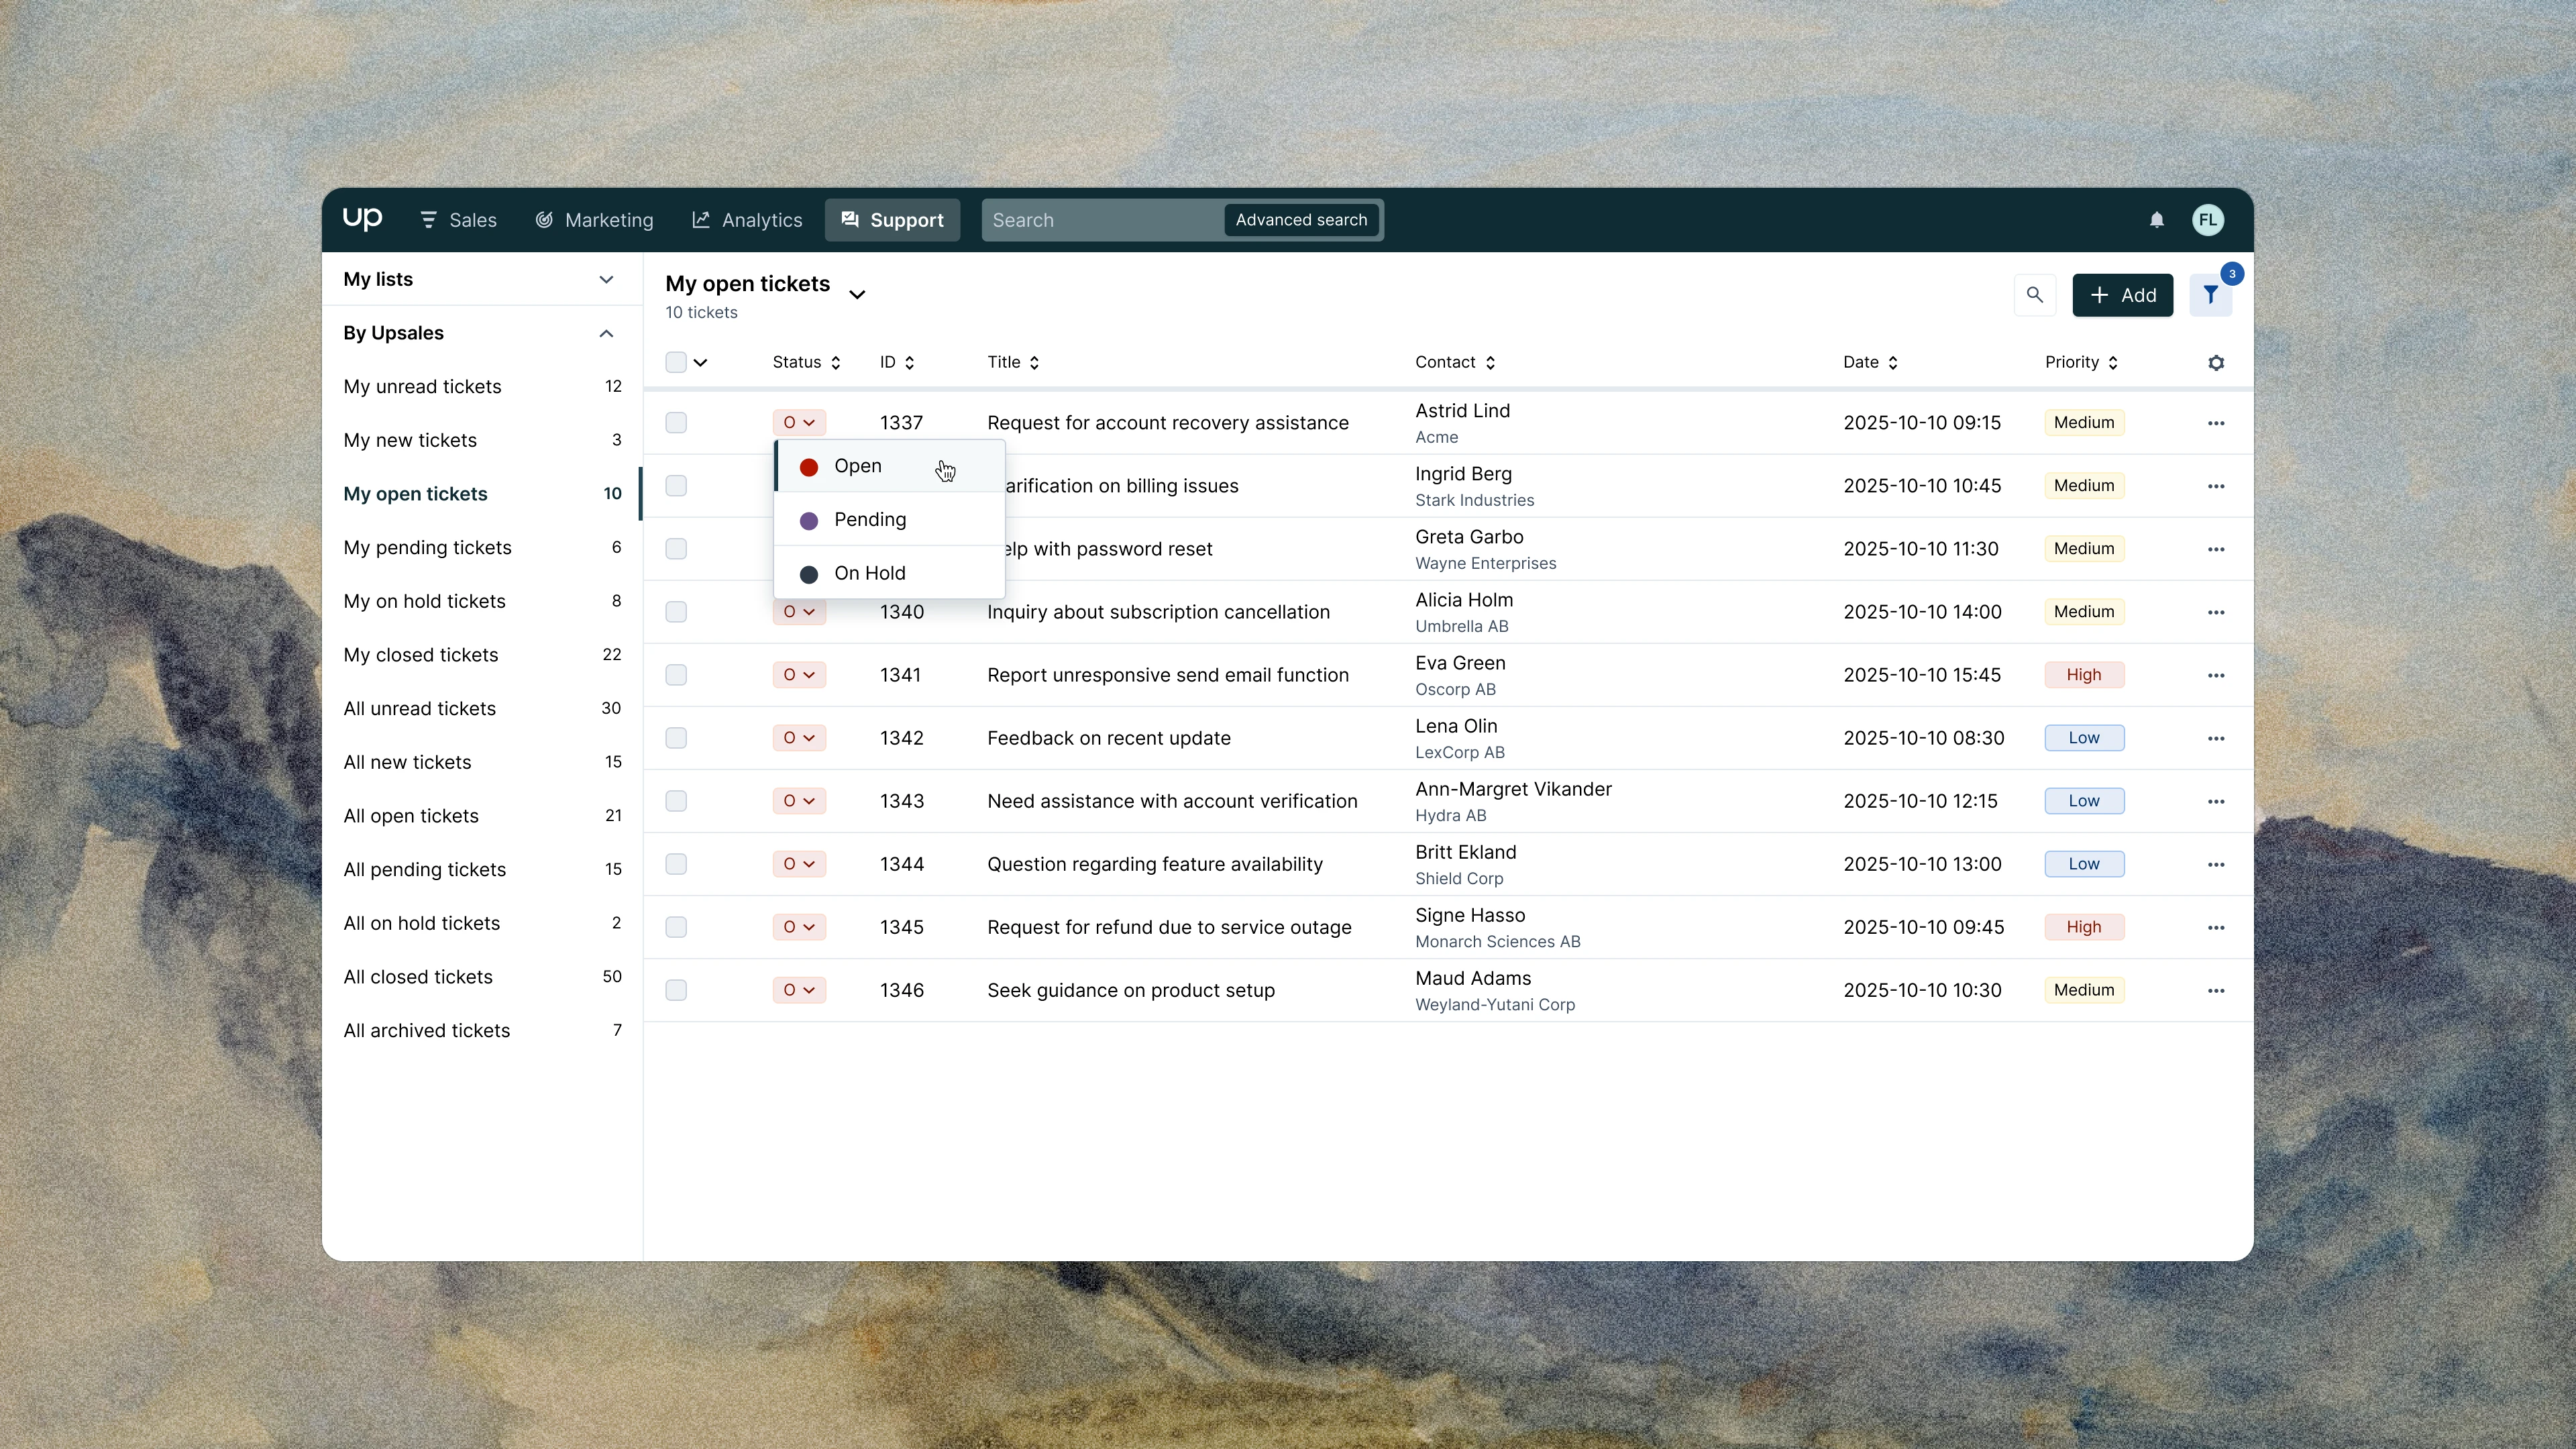Select checkbox for ticket 1341
This screenshot has width=2576, height=1449.
coord(676,675)
